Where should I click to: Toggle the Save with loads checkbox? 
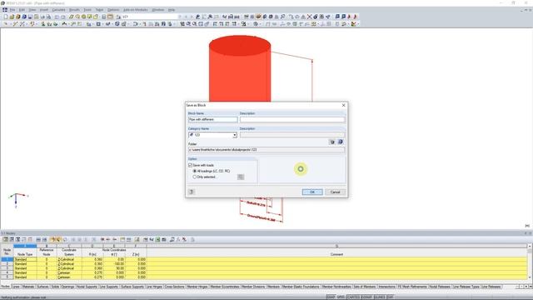pyautogui.click(x=191, y=165)
